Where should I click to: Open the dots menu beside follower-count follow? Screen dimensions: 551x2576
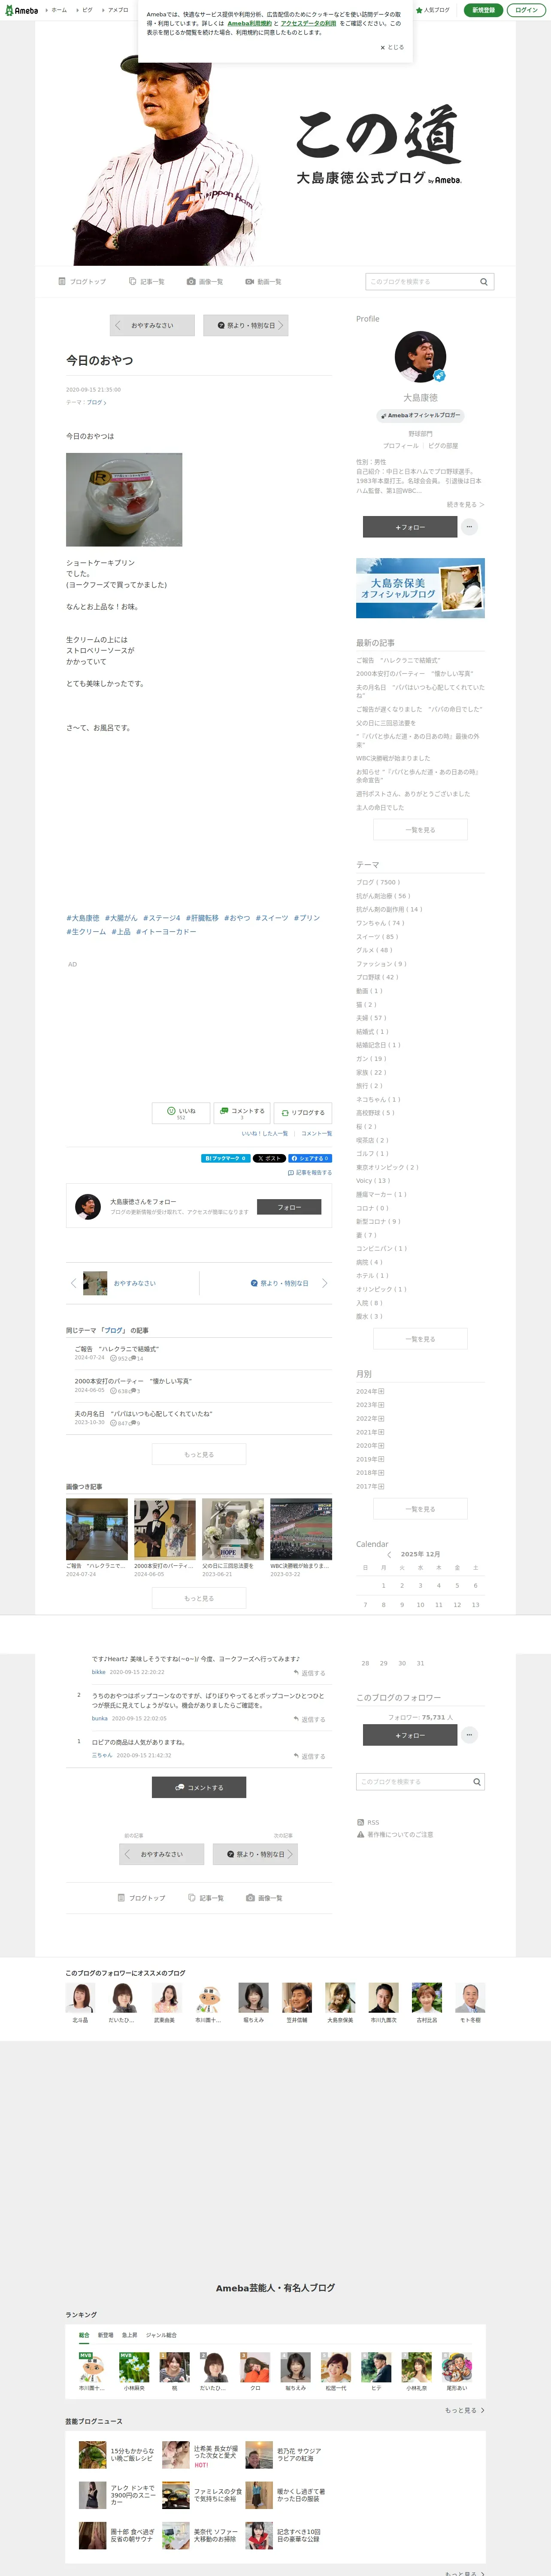pos(470,1735)
